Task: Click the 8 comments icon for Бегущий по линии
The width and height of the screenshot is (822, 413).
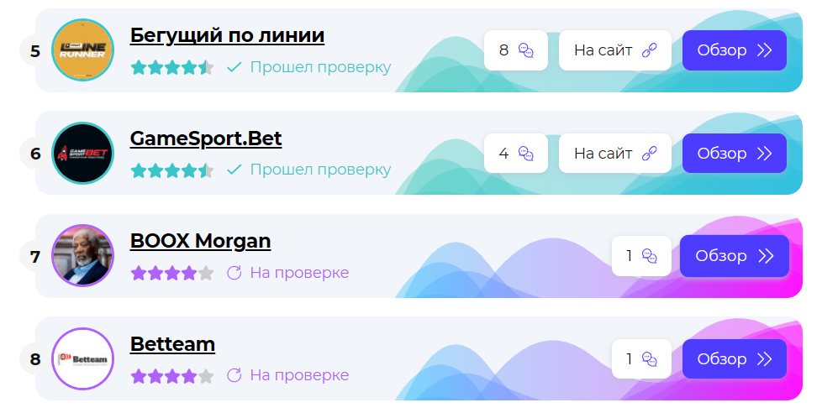Action: pos(526,50)
